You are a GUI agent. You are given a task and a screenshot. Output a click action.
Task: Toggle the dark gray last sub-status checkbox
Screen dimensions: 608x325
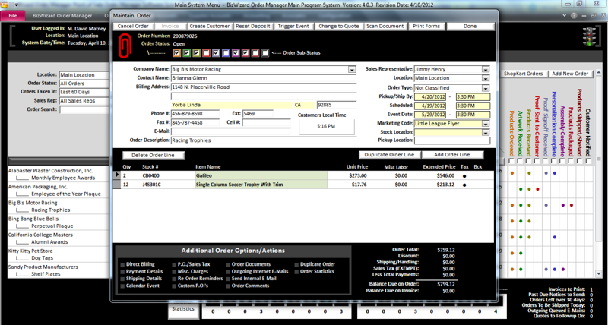click(264, 53)
